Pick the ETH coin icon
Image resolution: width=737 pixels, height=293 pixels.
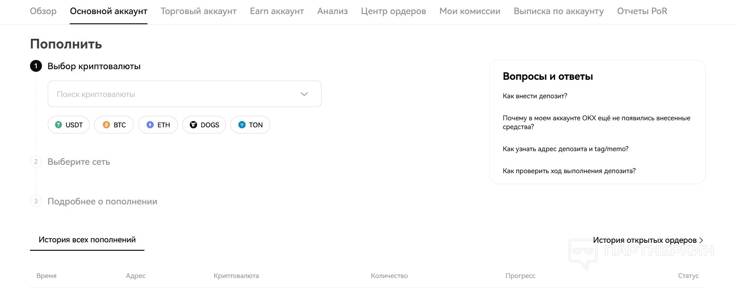(x=150, y=125)
